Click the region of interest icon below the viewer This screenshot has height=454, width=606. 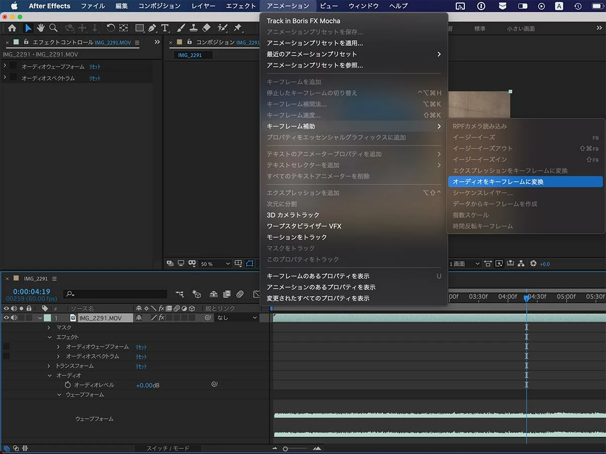[238, 263]
